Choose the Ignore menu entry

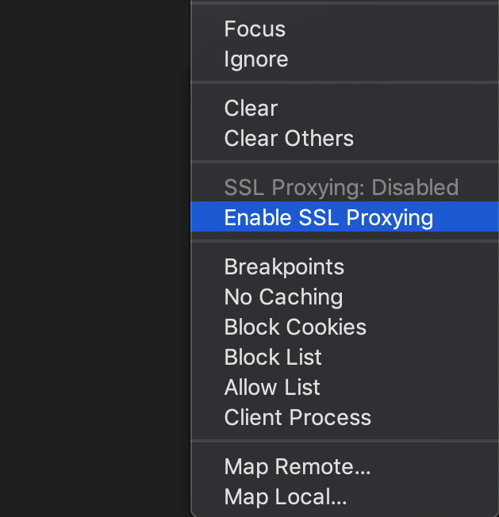[x=344, y=59]
